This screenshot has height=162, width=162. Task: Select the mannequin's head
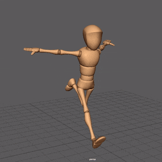pyautogui.click(x=92, y=37)
